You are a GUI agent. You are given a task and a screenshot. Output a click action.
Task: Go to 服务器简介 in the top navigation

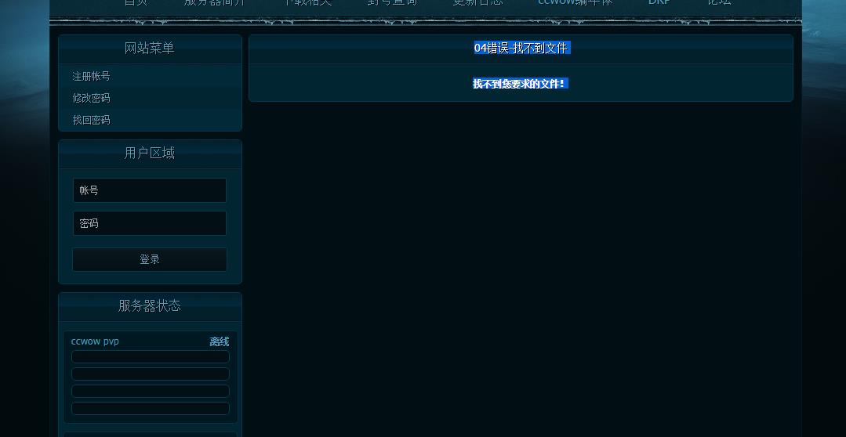click(214, 2)
